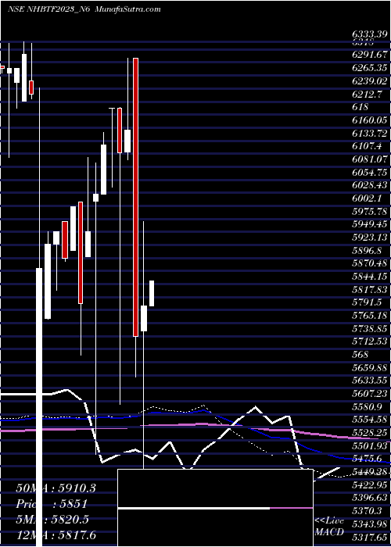
Task: Click the 5765.18 price axis label
Action: point(369,316)
